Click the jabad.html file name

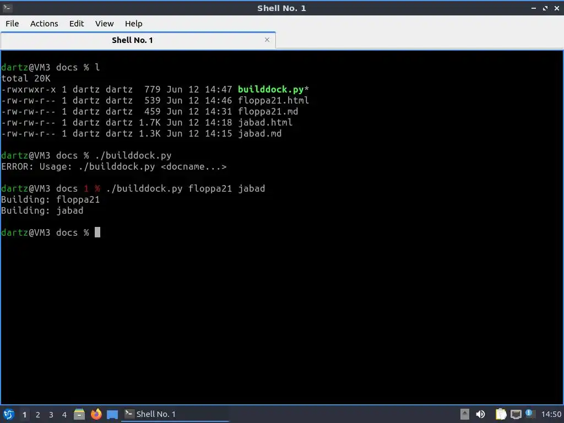[265, 122]
